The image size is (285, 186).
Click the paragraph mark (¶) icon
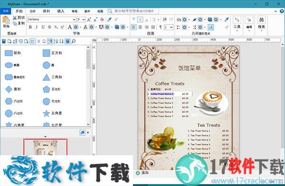(x=161, y=27)
